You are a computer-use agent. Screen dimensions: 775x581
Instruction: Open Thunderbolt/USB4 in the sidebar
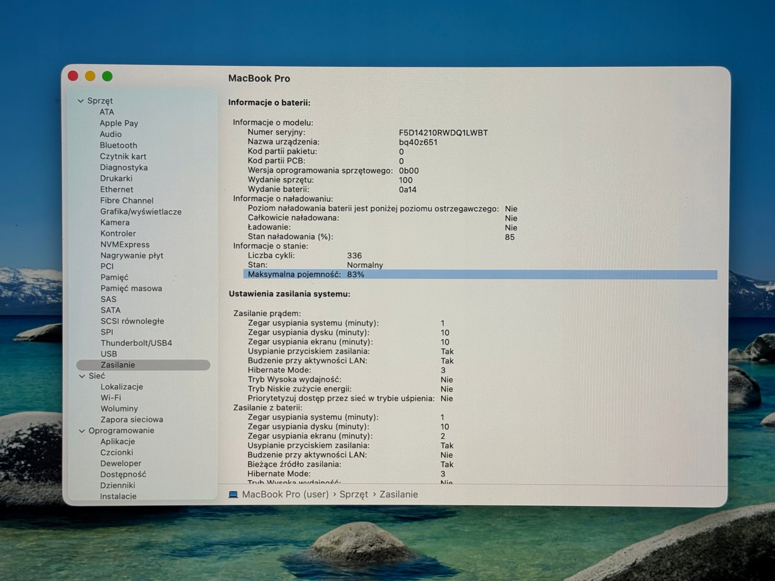tap(136, 343)
